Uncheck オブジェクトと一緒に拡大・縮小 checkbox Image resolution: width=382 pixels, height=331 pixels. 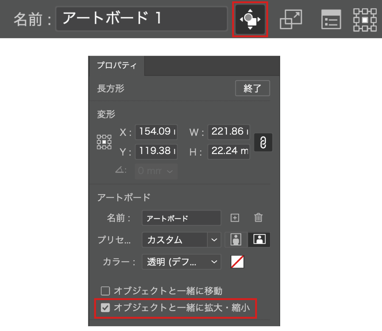click(x=105, y=307)
